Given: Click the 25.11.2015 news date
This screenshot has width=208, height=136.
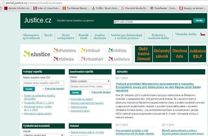Looking at the screenshot, I should tap(122, 125).
